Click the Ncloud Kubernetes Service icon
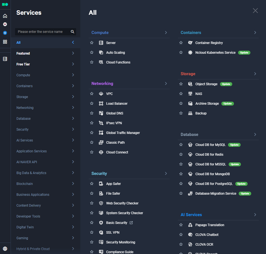Viewport: 266px width, 254px height. pyautogui.click(x=190, y=52)
